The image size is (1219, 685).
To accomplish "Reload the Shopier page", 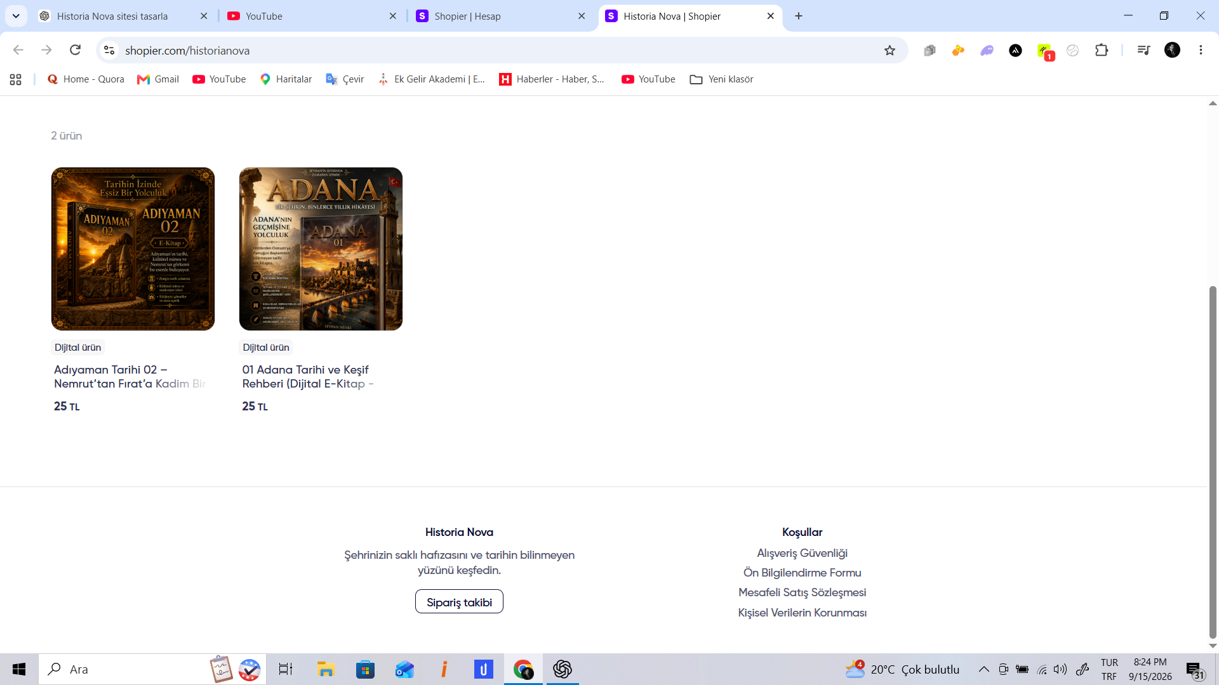I will coord(75,50).
